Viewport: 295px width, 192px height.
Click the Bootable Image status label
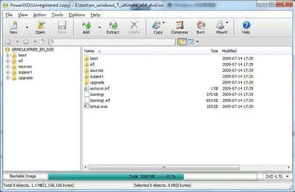click(x=23, y=176)
